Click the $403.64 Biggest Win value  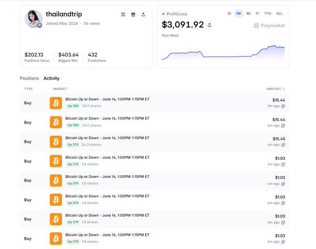coord(68,54)
